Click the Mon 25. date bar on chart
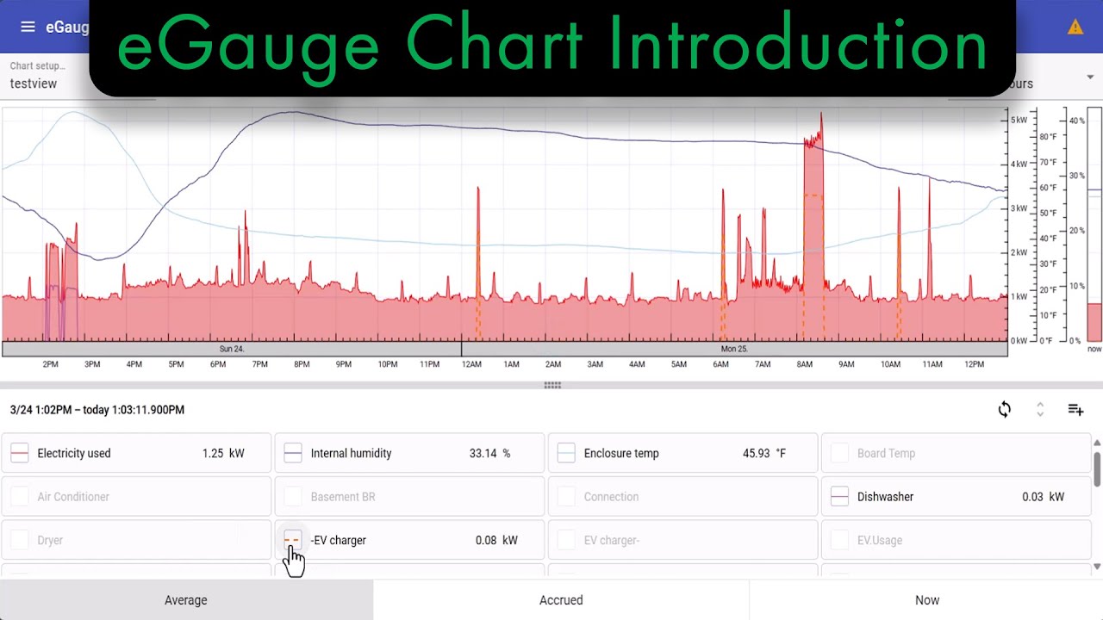The height and width of the screenshot is (620, 1103). [x=734, y=349]
